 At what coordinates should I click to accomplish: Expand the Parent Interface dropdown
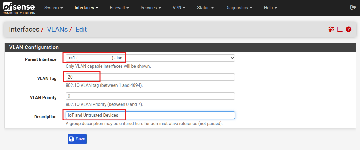coord(150,58)
